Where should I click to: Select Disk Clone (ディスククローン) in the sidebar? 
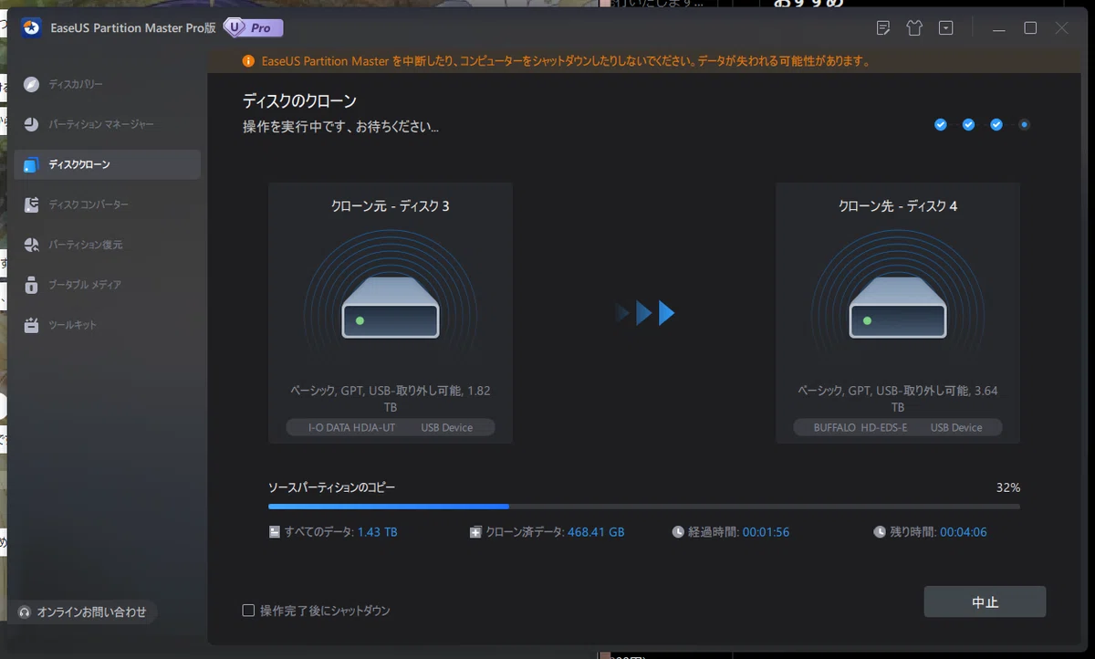click(107, 164)
